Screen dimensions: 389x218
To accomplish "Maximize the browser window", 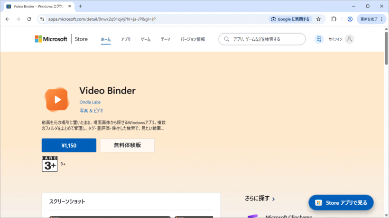I will coord(368,6).
